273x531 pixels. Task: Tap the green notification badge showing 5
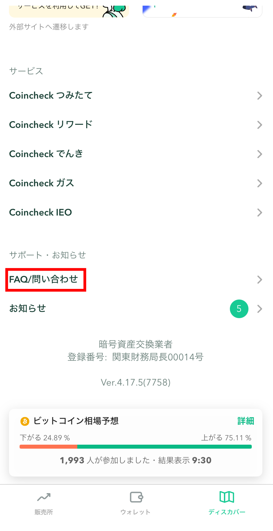click(x=239, y=309)
